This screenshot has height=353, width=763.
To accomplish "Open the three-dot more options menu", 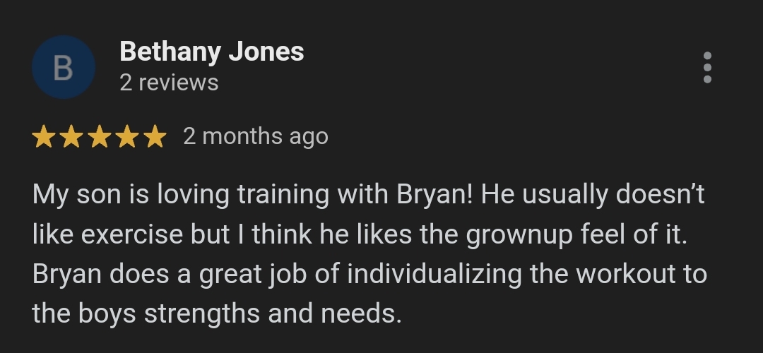I will pyautogui.click(x=707, y=68).
